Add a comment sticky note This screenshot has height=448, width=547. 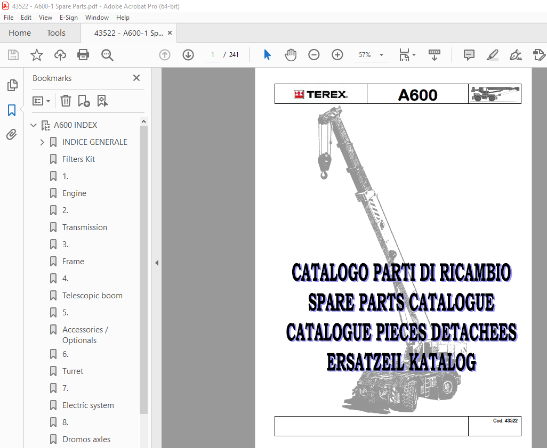tap(469, 55)
